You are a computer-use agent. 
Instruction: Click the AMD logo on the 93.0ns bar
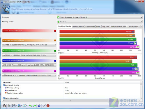click(x=135, y=43)
